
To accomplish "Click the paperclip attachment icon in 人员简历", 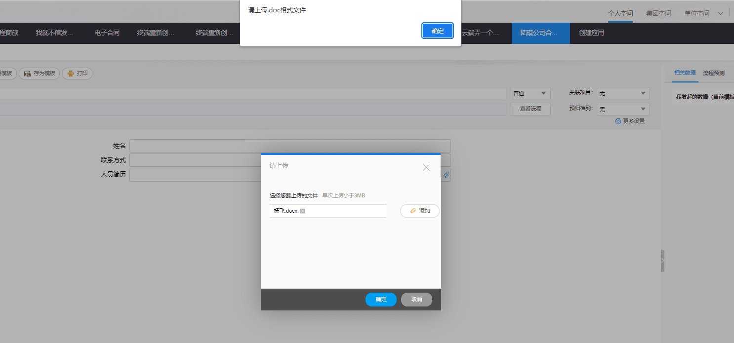I will (x=446, y=175).
